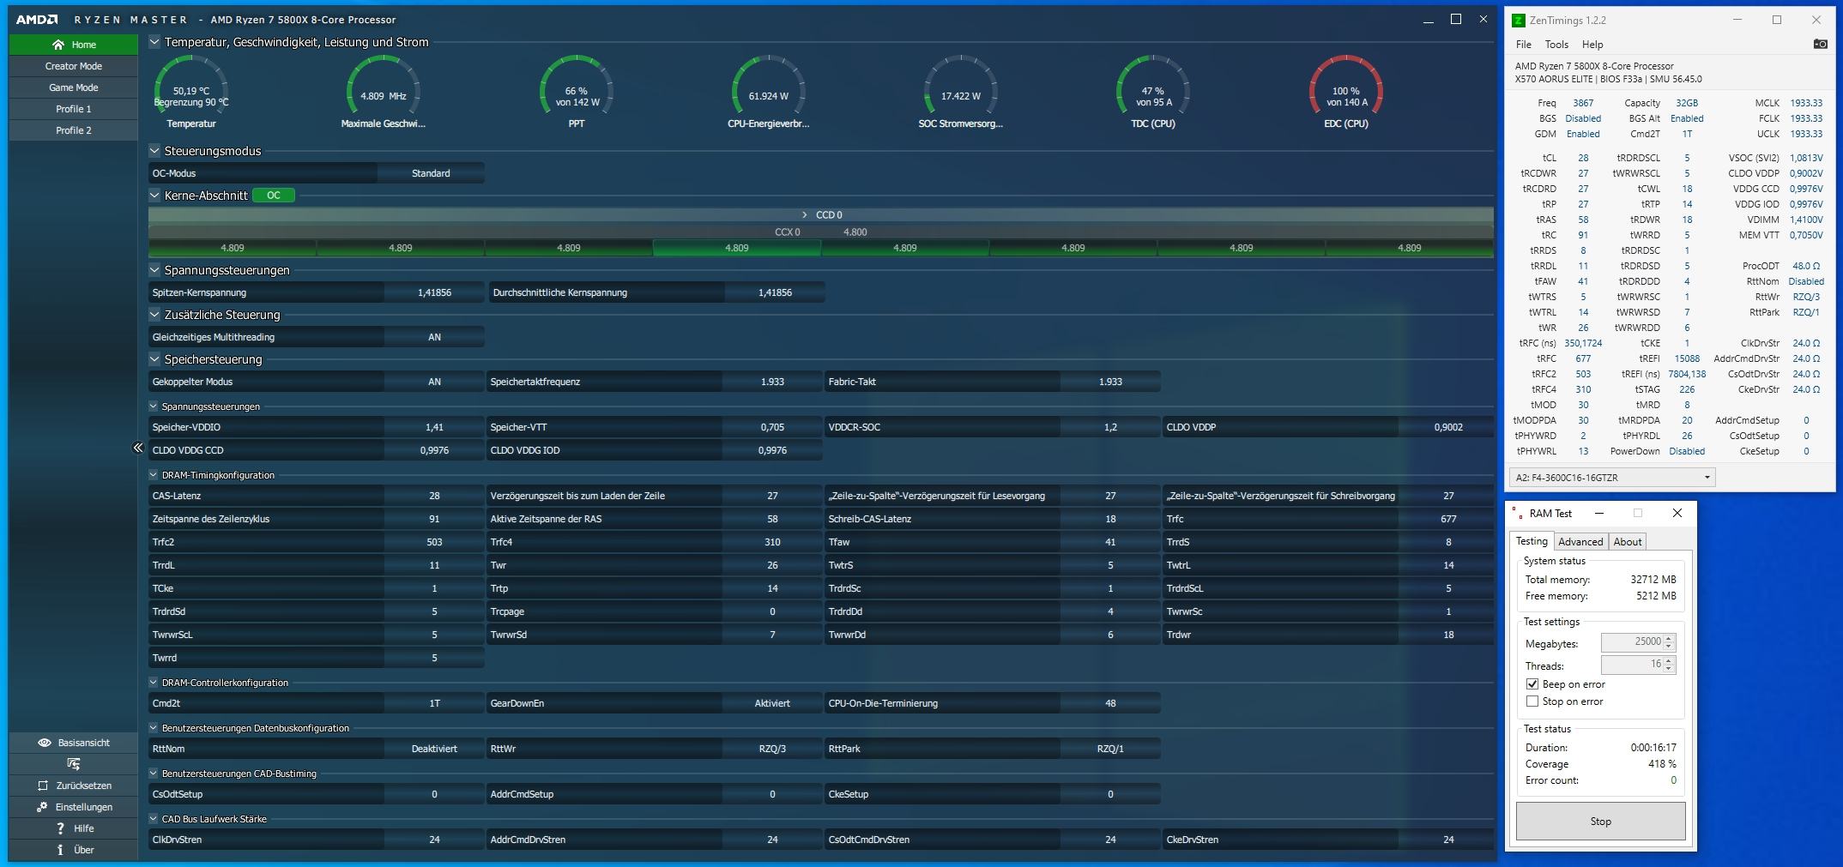Select Creator Mode in sidebar
1843x867 pixels.
tap(74, 66)
